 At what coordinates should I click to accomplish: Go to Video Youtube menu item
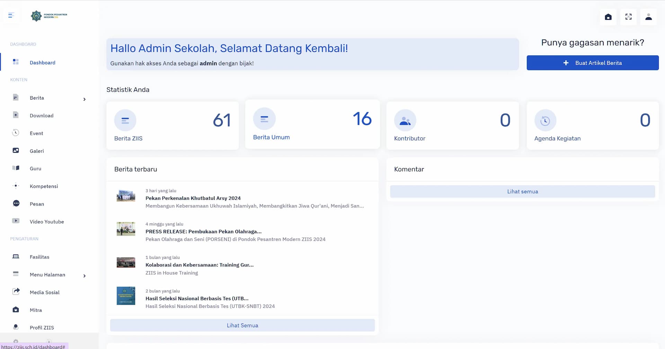(47, 221)
